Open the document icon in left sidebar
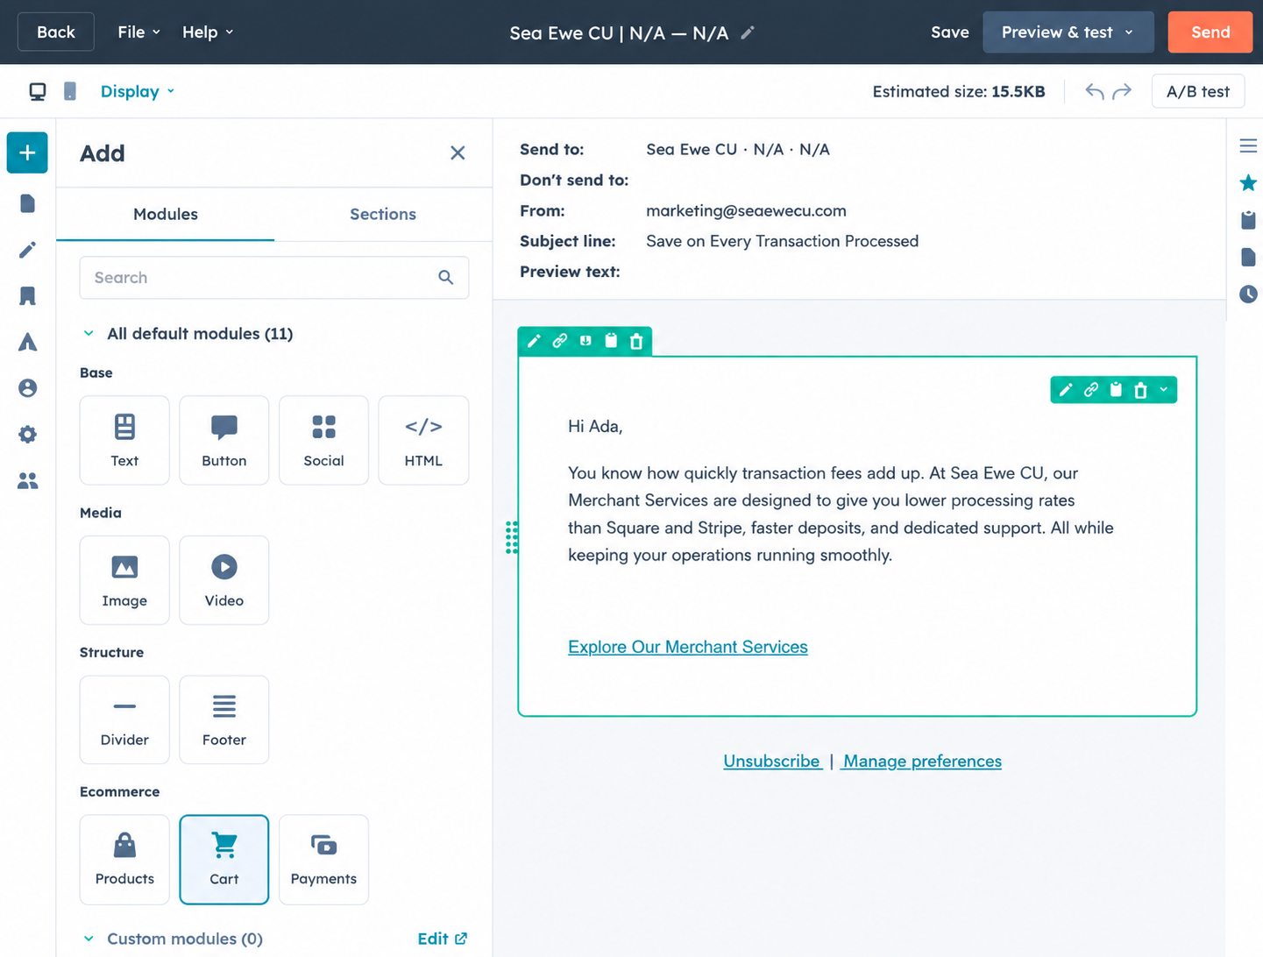1263x957 pixels. point(27,203)
